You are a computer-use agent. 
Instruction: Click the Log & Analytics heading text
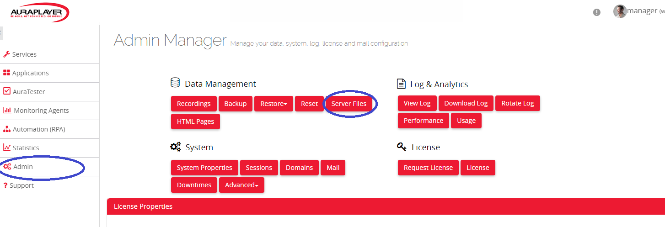pos(439,84)
